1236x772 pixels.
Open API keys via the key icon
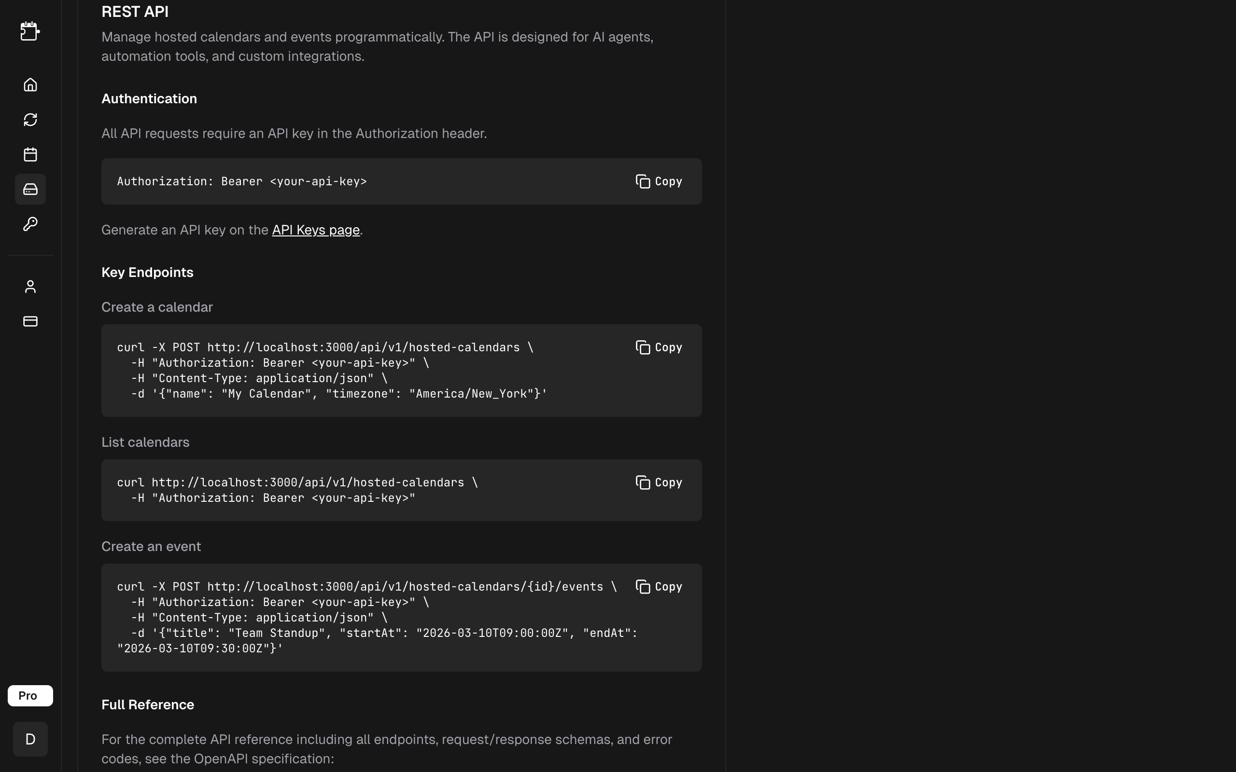(x=30, y=224)
